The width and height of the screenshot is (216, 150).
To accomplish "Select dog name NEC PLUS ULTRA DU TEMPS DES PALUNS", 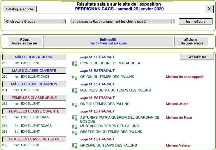I will tap(115, 90).
